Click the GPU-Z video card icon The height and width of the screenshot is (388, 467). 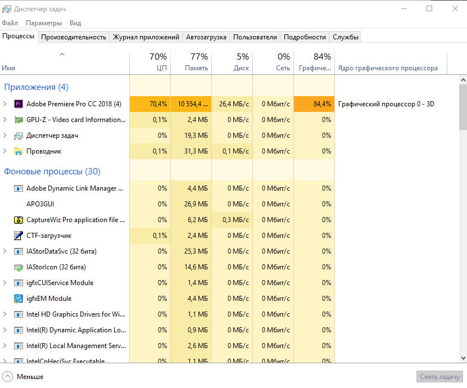click(19, 120)
